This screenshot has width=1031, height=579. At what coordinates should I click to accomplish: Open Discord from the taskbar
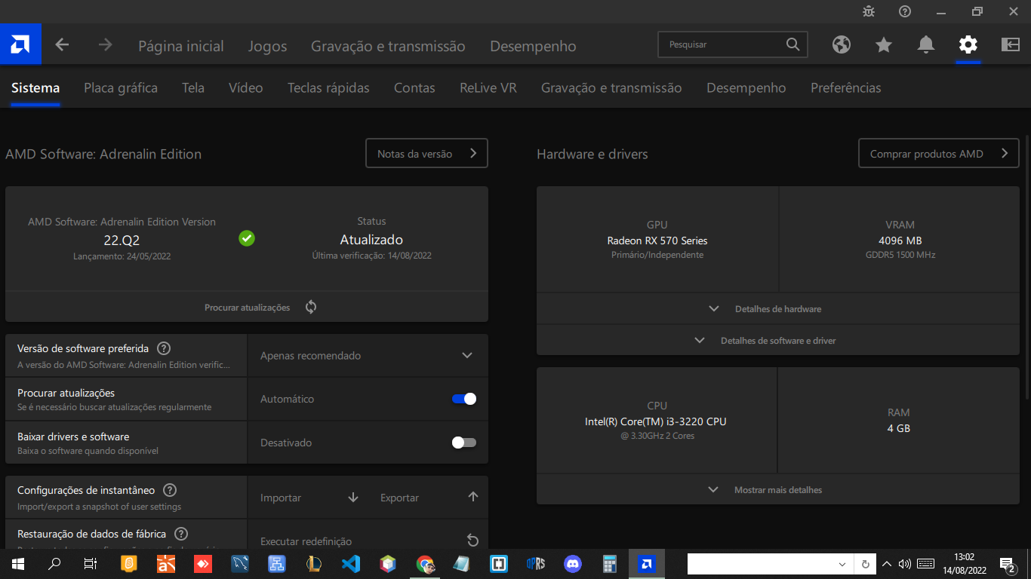[x=573, y=563]
